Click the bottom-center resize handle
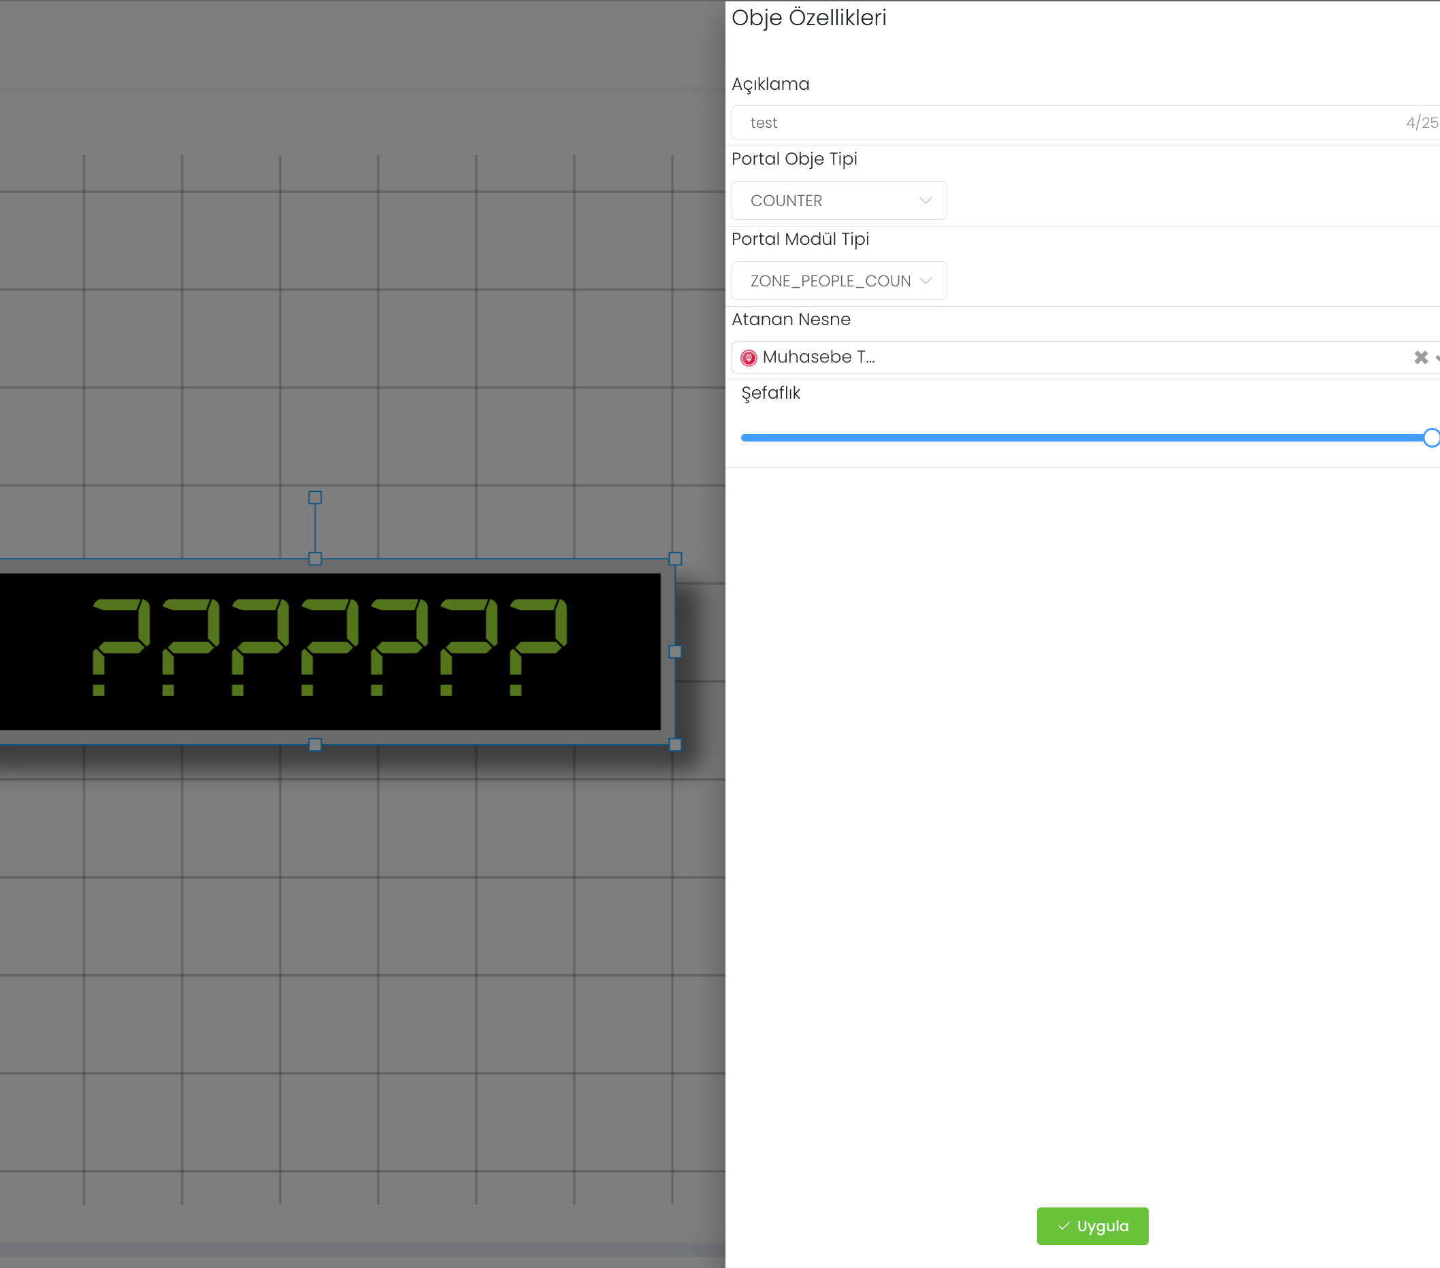This screenshot has width=1440, height=1268. click(315, 745)
